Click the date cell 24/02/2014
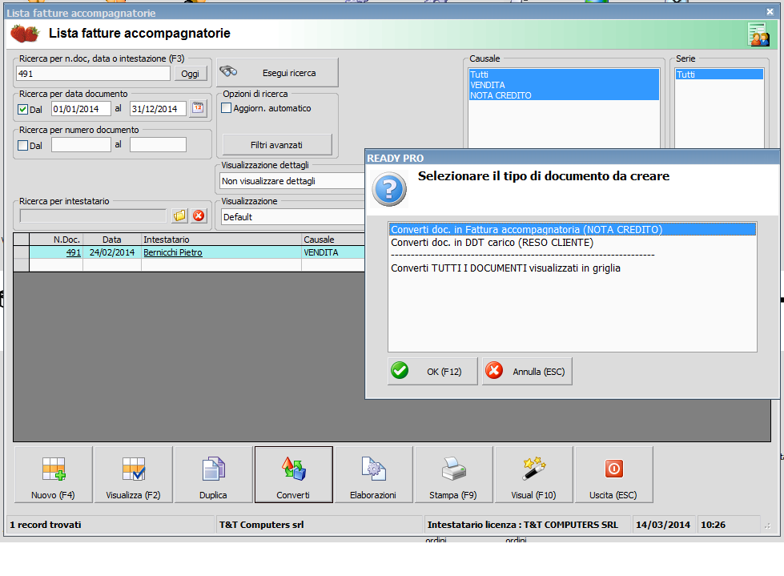 point(112,252)
